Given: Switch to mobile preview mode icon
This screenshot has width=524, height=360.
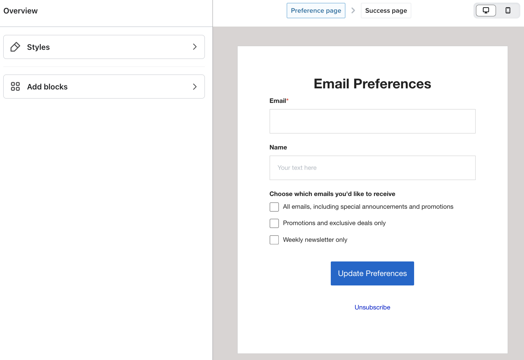Looking at the screenshot, I should click(x=508, y=11).
